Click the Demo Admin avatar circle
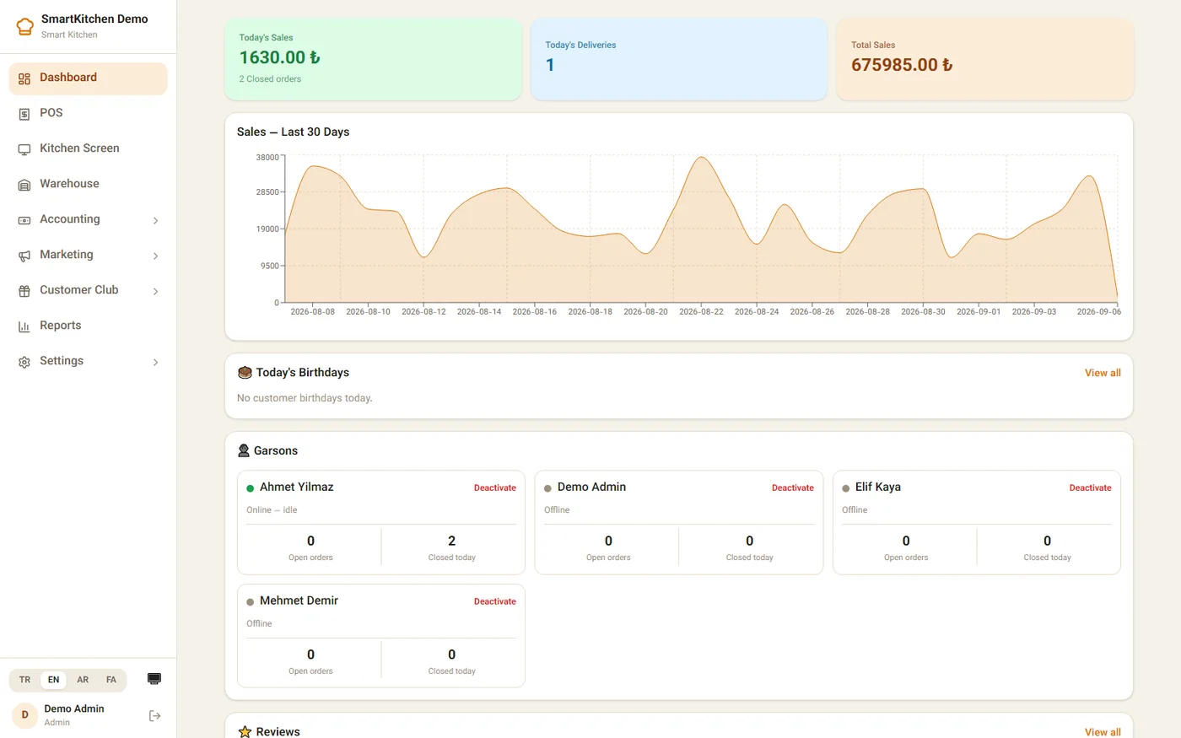The height and width of the screenshot is (738, 1181). (24, 715)
